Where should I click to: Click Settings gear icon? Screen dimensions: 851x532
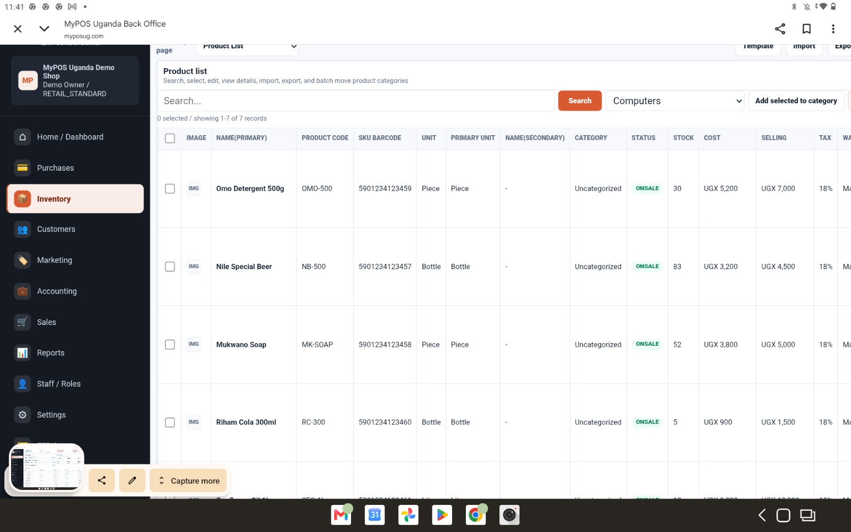pyautogui.click(x=22, y=414)
